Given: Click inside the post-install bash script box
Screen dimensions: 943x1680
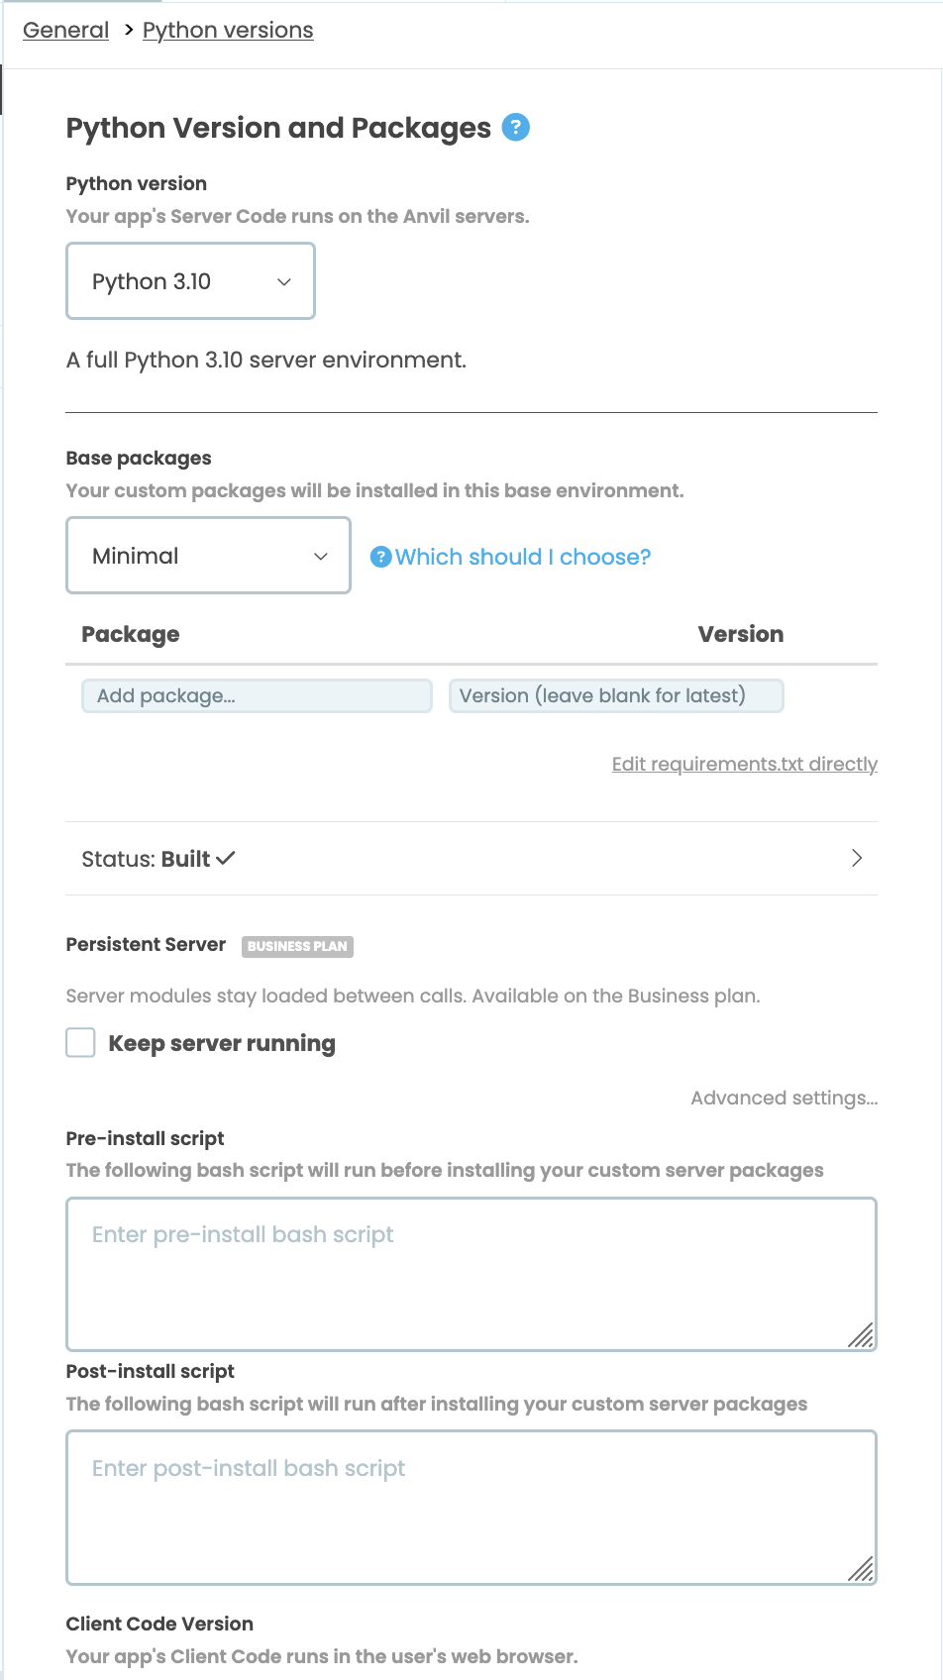Looking at the screenshot, I should 471,1508.
